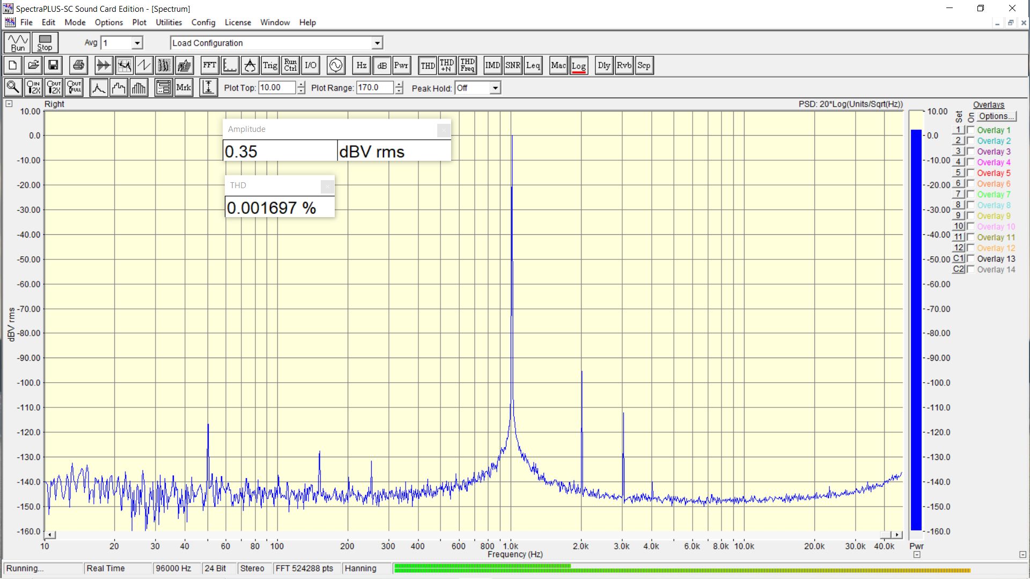Enable the Overlay 1 checkbox

pos(970,130)
